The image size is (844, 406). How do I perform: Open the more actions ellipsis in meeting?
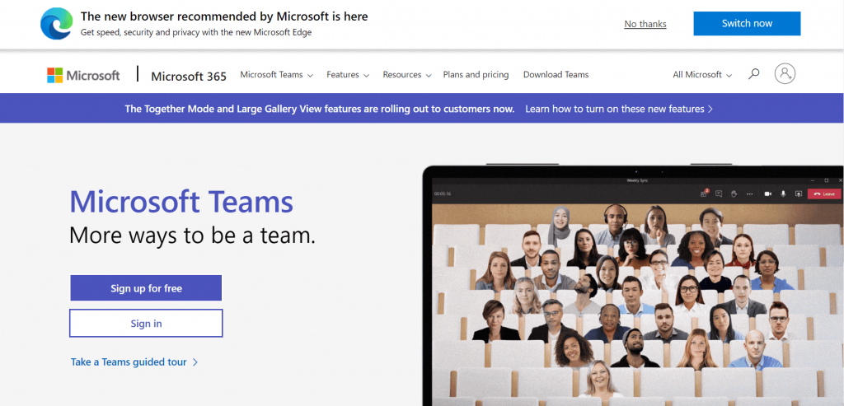pos(750,194)
